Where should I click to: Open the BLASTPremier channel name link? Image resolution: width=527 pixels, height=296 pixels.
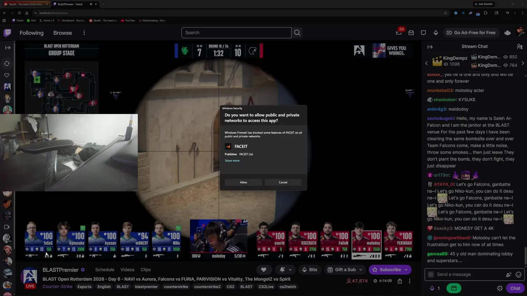pyautogui.click(x=61, y=270)
